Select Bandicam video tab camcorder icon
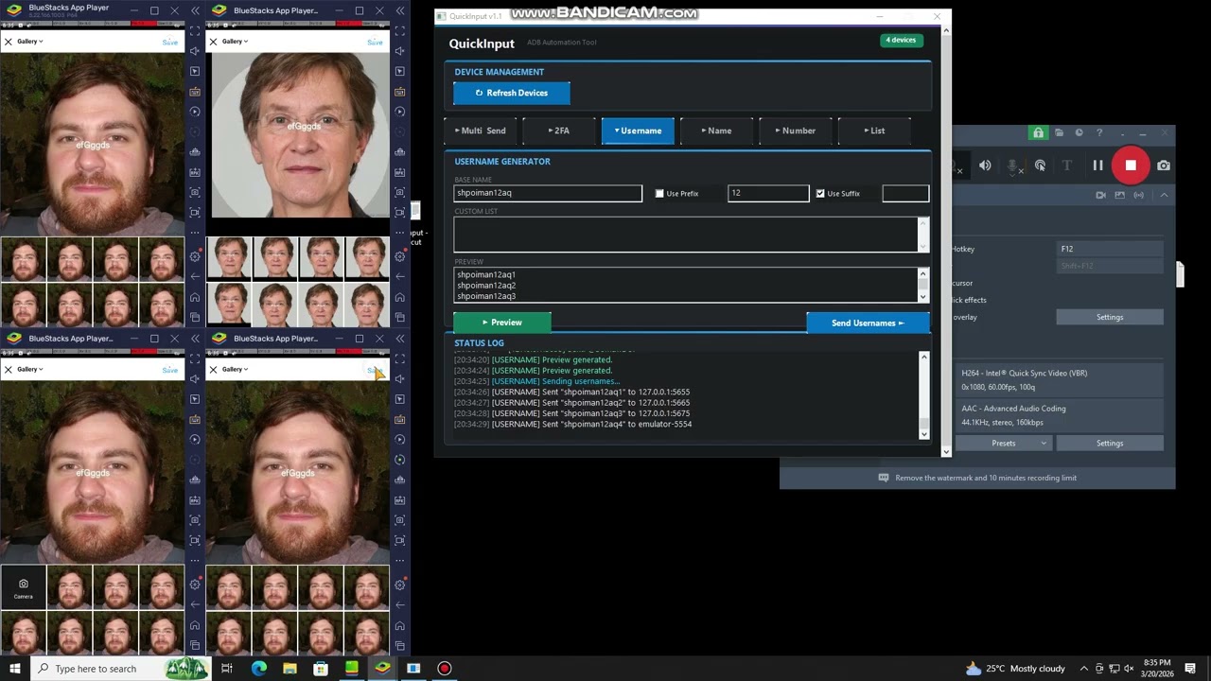 (x=1100, y=195)
